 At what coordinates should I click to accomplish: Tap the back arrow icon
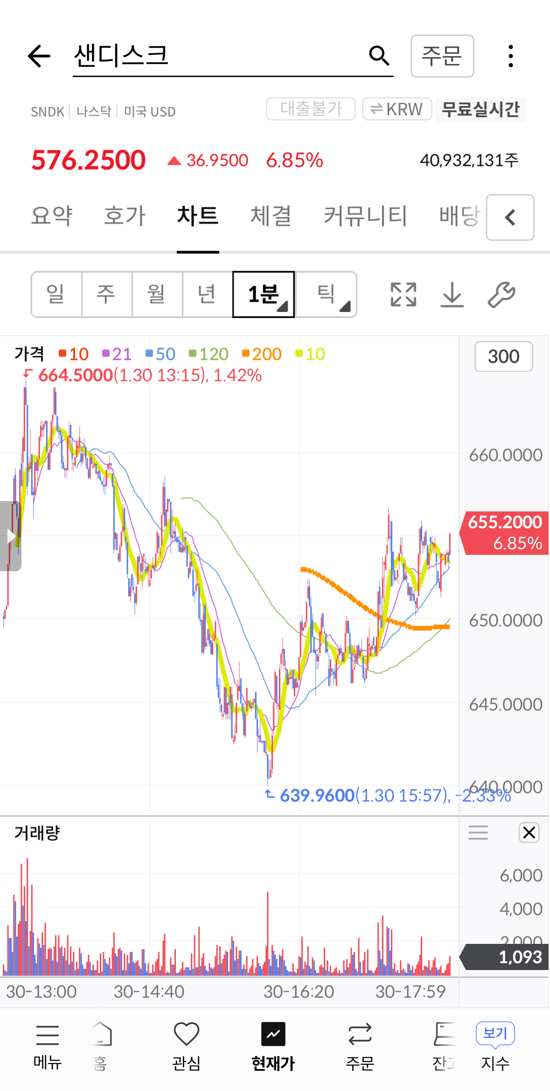[x=39, y=57]
